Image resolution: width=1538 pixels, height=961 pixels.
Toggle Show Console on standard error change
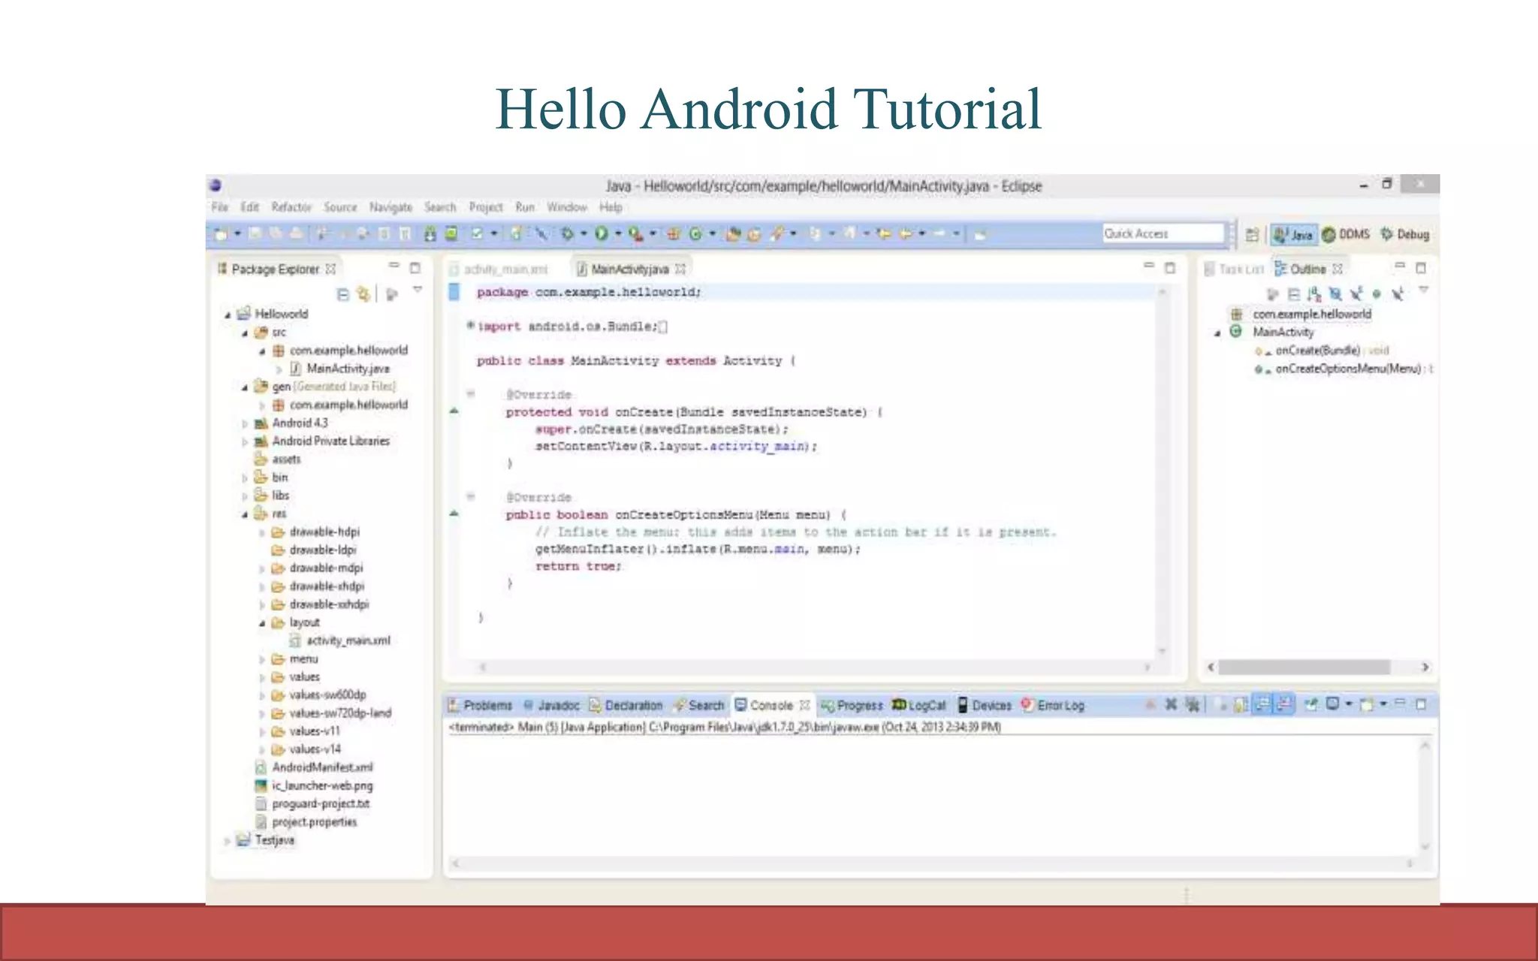[1285, 704]
